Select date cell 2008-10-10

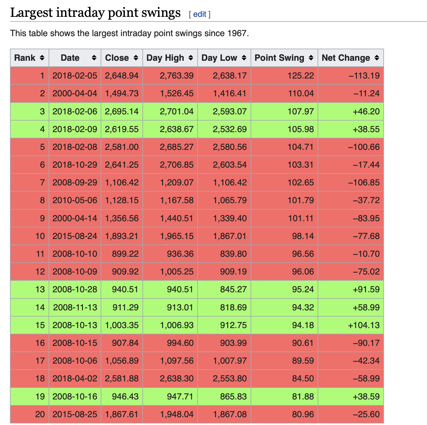point(75,254)
